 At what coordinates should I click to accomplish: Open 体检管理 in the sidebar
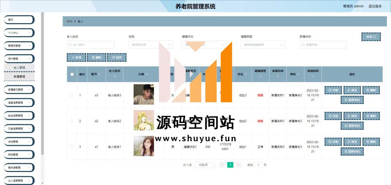19,142
